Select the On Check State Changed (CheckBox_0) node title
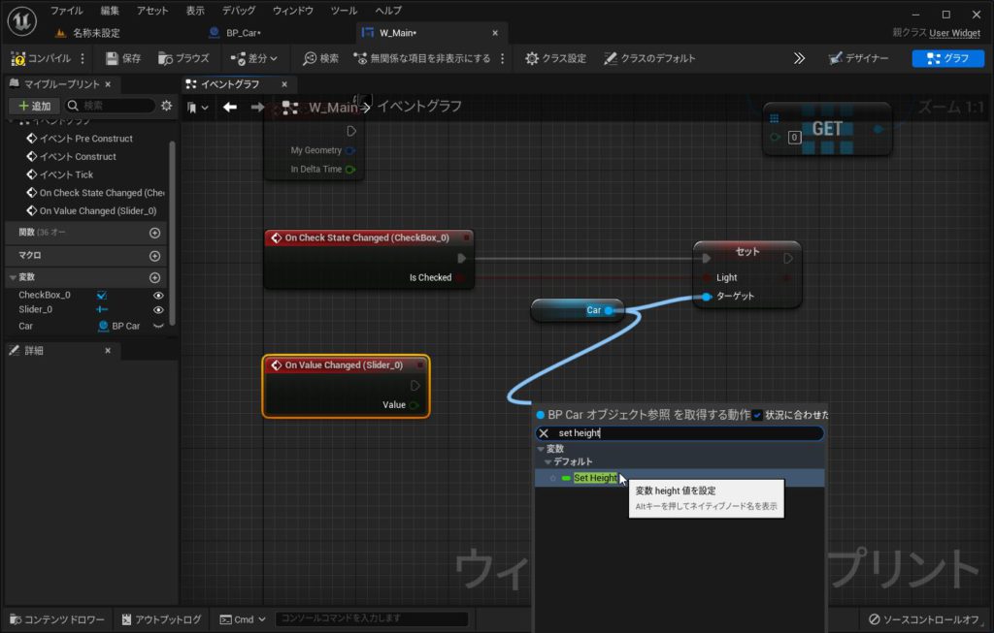 tap(367, 238)
